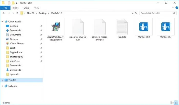Click the search magnifier icon
The height and width of the screenshot is (105, 179).
coord(174,13)
